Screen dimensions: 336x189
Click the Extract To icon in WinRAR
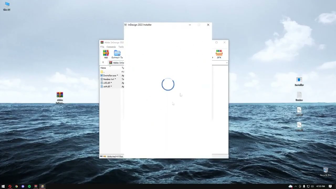coord(117,54)
